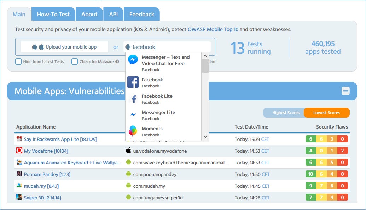Click Android icon beside com.poonampandey
The height and width of the screenshot is (210, 366).
pyautogui.click(x=128, y=174)
